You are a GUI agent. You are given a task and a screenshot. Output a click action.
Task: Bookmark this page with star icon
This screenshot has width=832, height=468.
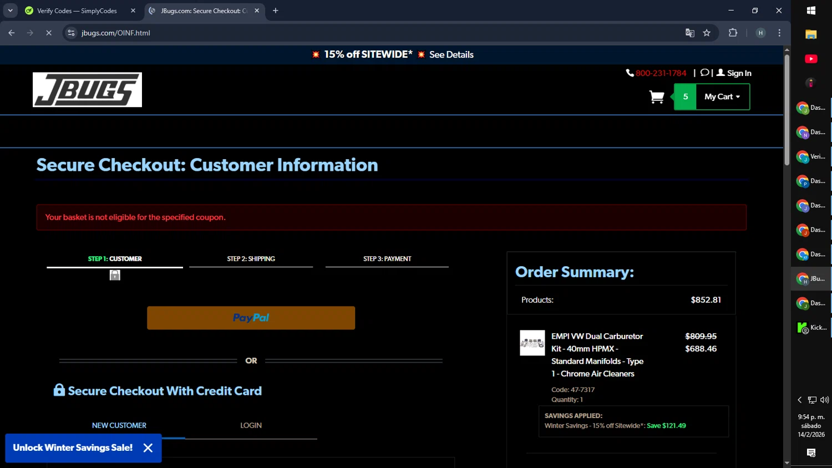click(x=707, y=33)
